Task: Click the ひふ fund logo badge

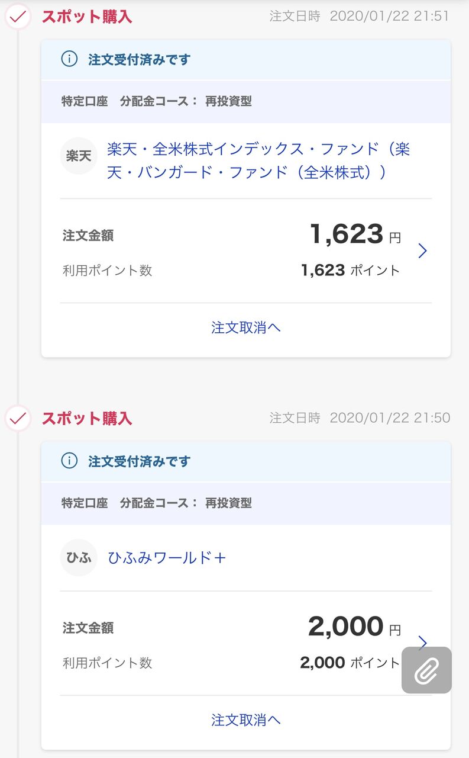Action: pos(79,558)
